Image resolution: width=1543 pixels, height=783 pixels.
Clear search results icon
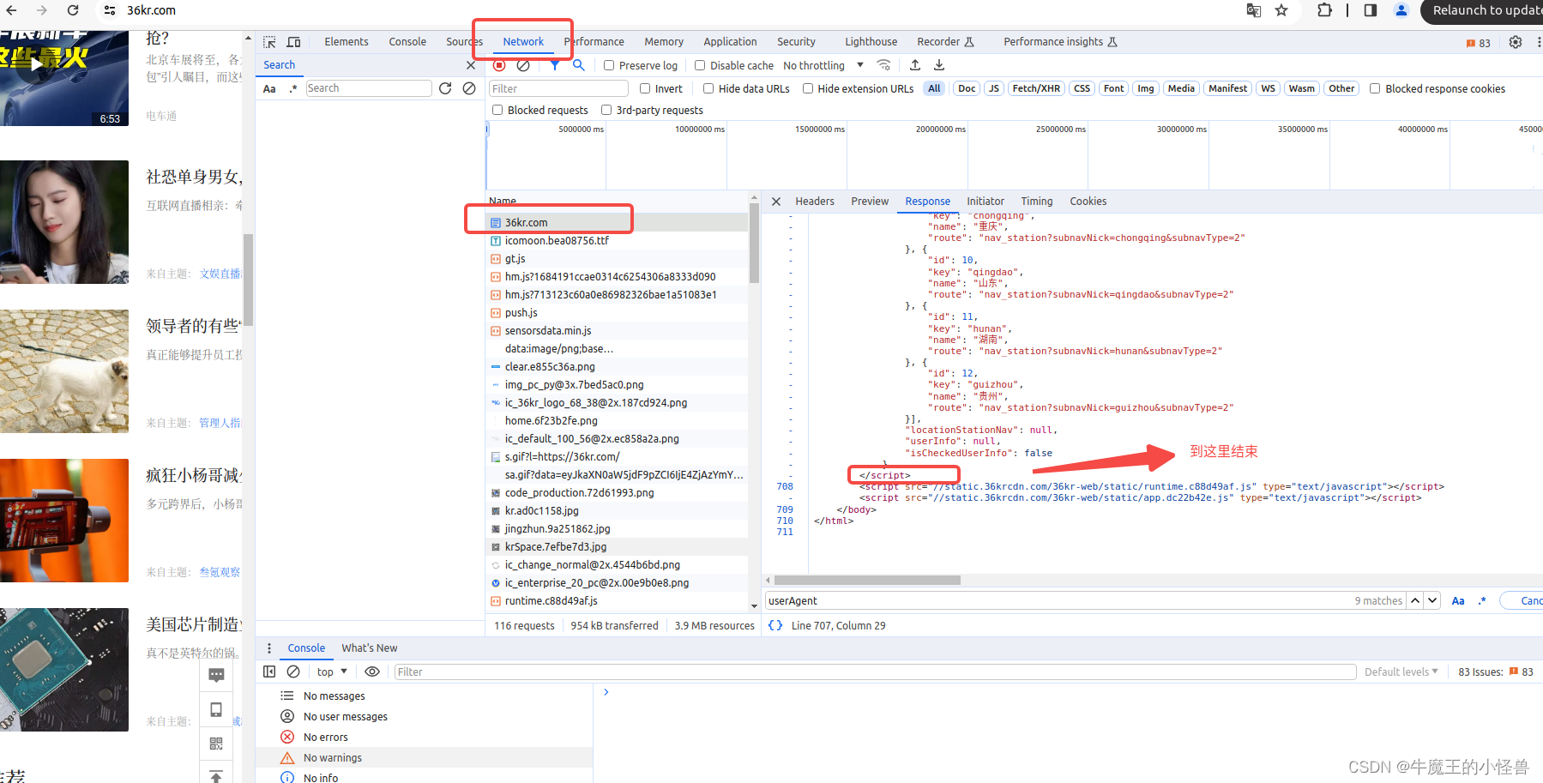(x=469, y=88)
